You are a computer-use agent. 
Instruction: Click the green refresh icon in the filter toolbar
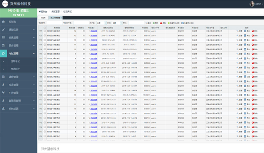click(x=154, y=23)
